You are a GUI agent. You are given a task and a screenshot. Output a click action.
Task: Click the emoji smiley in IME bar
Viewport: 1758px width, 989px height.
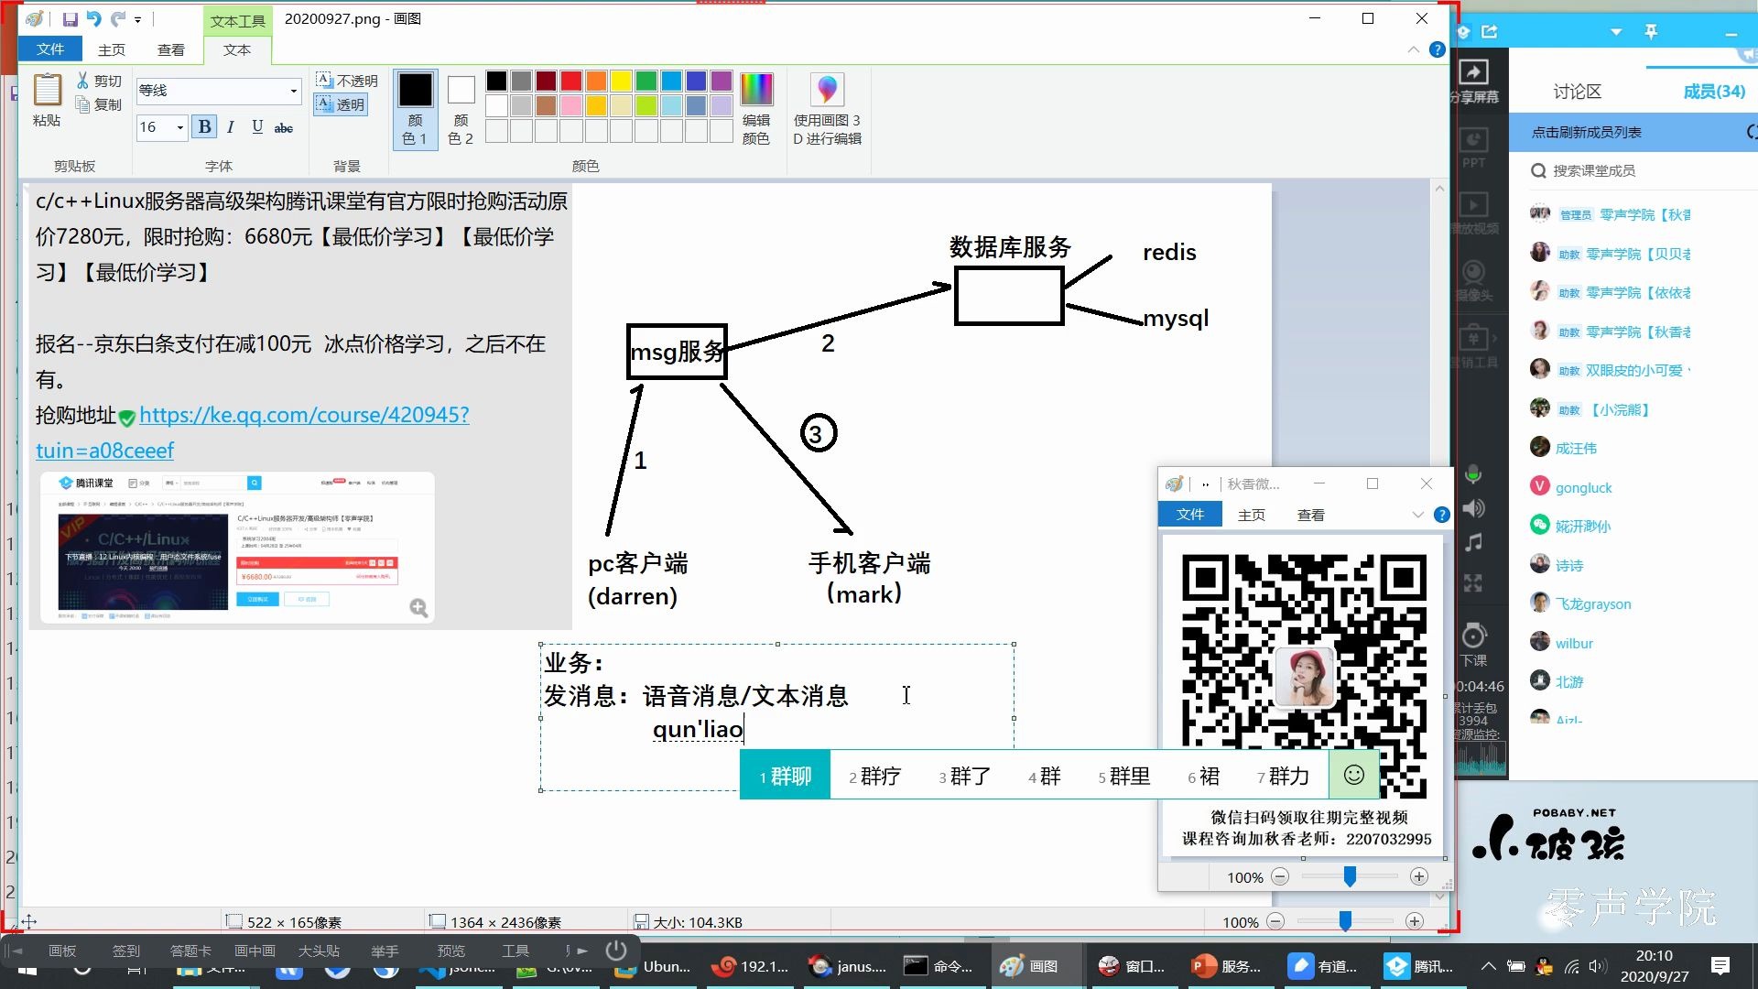click(1353, 775)
